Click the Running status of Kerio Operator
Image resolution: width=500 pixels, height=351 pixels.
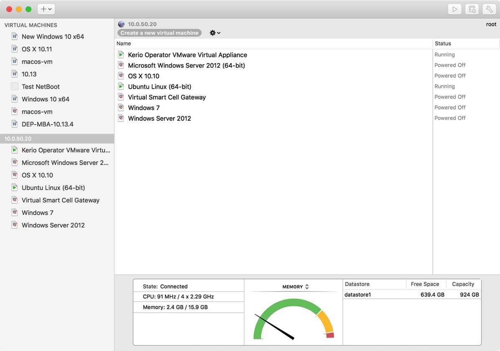pyautogui.click(x=444, y=54)
